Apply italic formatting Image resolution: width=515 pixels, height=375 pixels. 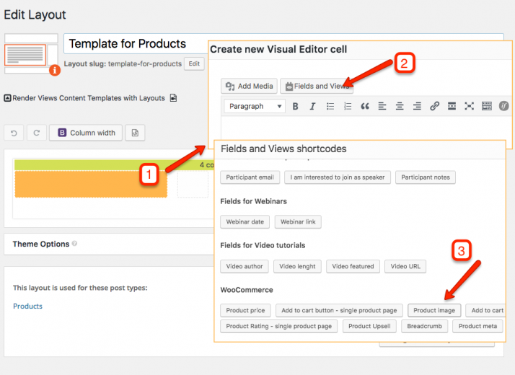pos(312,106)
